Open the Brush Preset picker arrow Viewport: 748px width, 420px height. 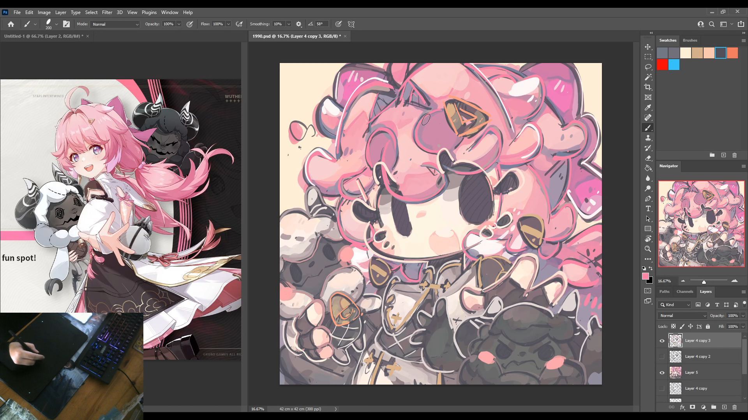[56, 24]
